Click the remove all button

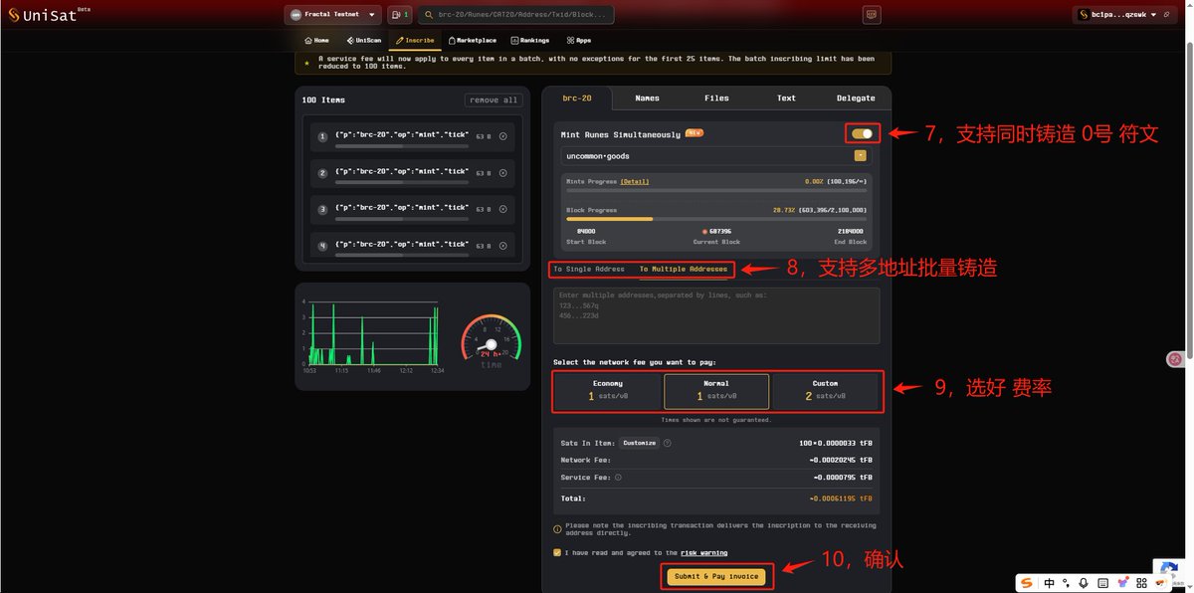click(x=493, y=100)
